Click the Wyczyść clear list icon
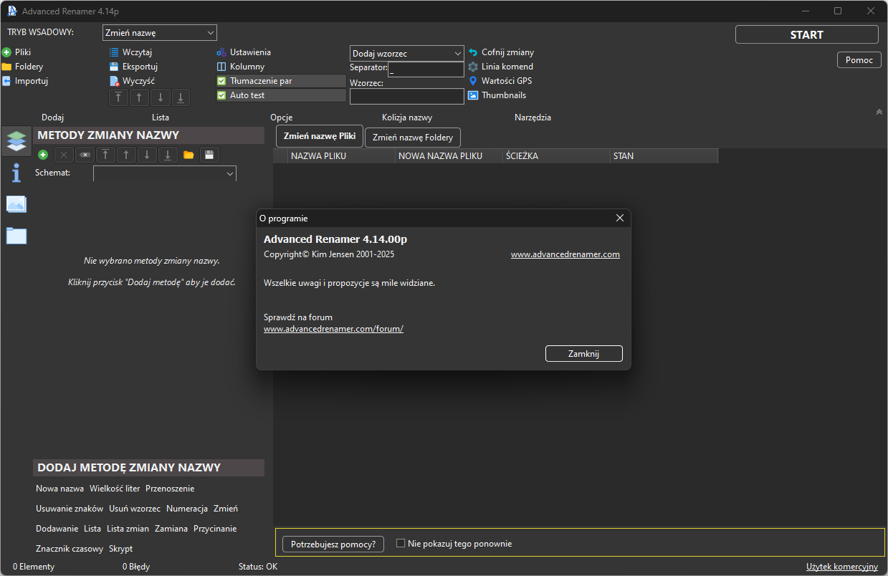Image resolution: width=888 pixels, height=576 pixels. point(114,81)
